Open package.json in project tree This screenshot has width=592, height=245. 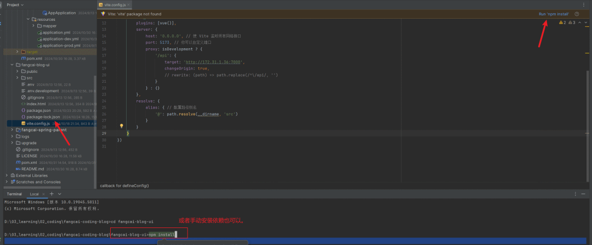click(x=38, y=110)
